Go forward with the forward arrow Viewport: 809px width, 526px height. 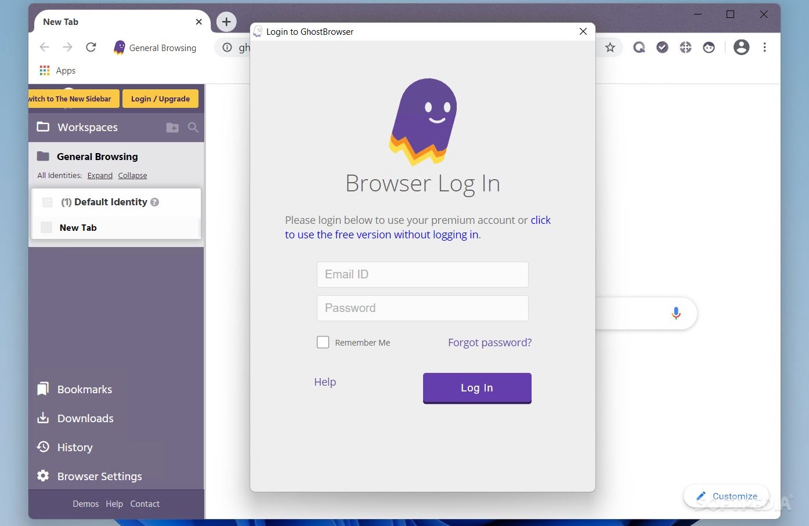point(67,48)
